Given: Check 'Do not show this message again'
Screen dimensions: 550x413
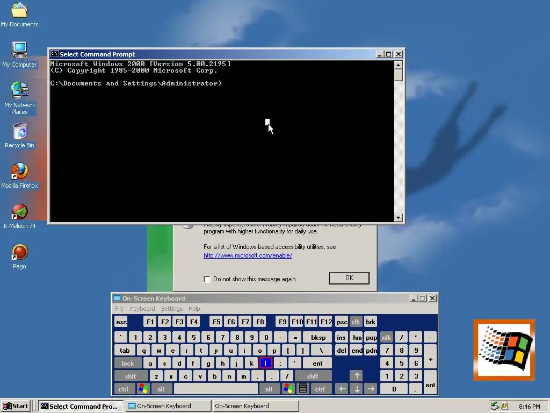Looking at the screenshot, I should click(207, 279).
